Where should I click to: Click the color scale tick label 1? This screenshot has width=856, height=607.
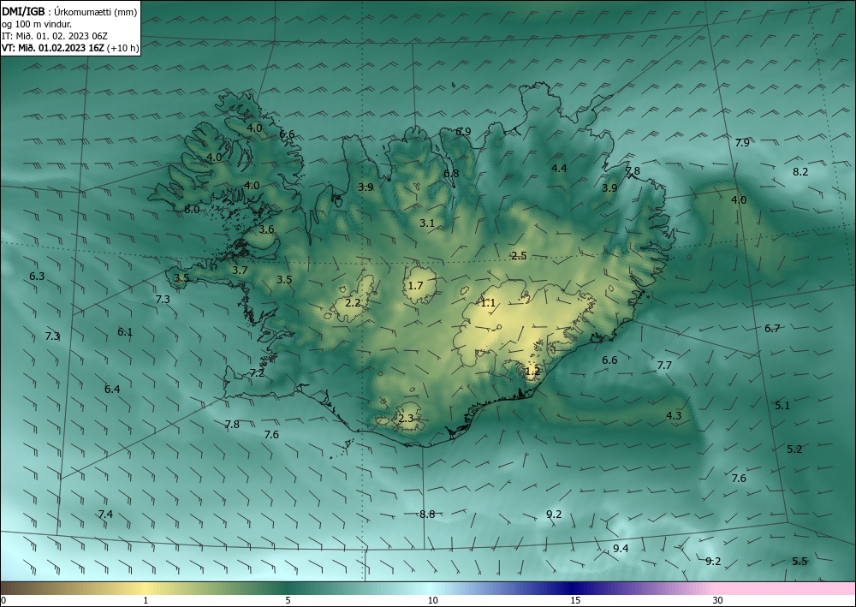click(146, 600)
